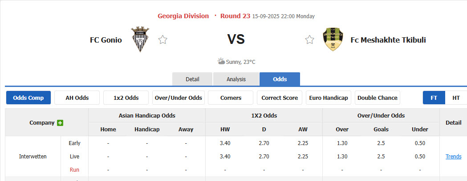Viewport: 467px width, 181px height.
Task: Switch to HT half-time odds
Action: click(456, 98)
